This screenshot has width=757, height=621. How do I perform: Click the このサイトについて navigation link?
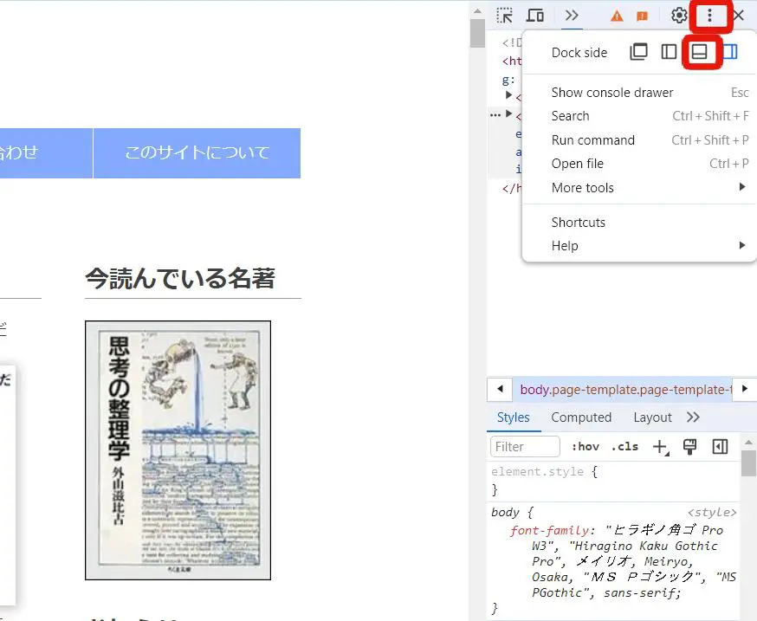tap(197, 153)
